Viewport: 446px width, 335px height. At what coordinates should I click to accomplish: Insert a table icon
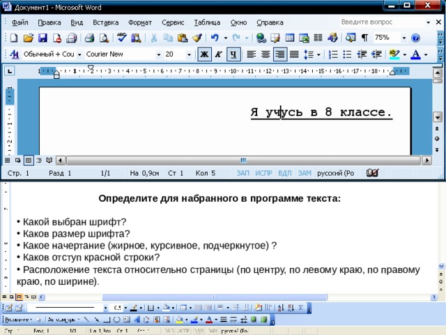click(290, 38)
